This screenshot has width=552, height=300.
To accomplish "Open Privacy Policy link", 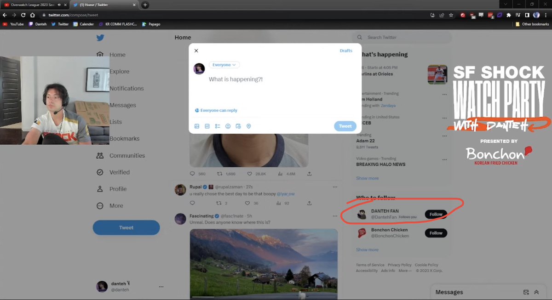I will (x=399, y=265).
